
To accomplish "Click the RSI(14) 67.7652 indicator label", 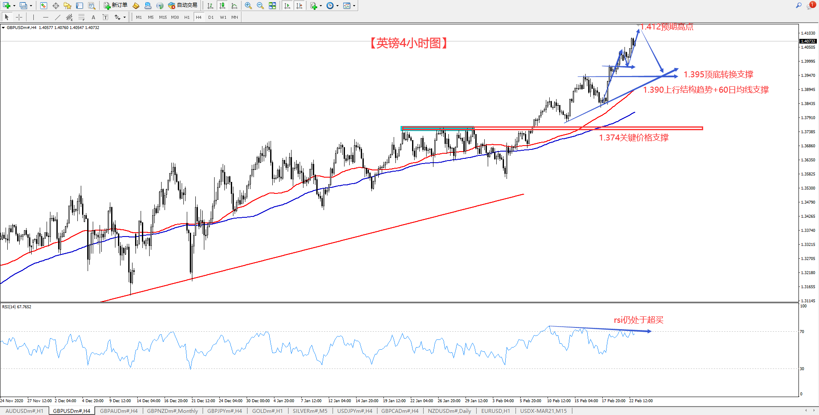I will click(x=17, y=307).
